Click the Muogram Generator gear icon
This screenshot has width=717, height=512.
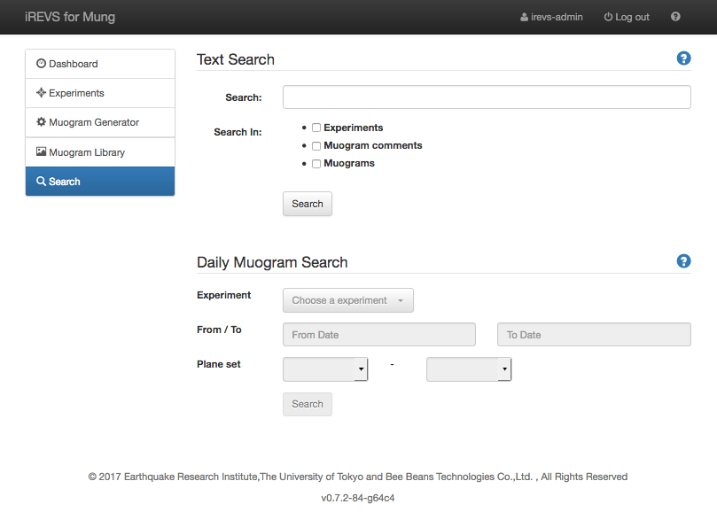(41, 122)
